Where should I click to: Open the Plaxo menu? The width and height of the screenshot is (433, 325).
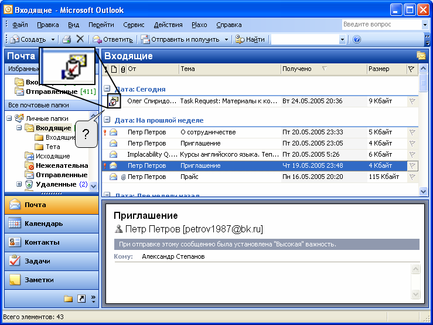pos(199,25)
